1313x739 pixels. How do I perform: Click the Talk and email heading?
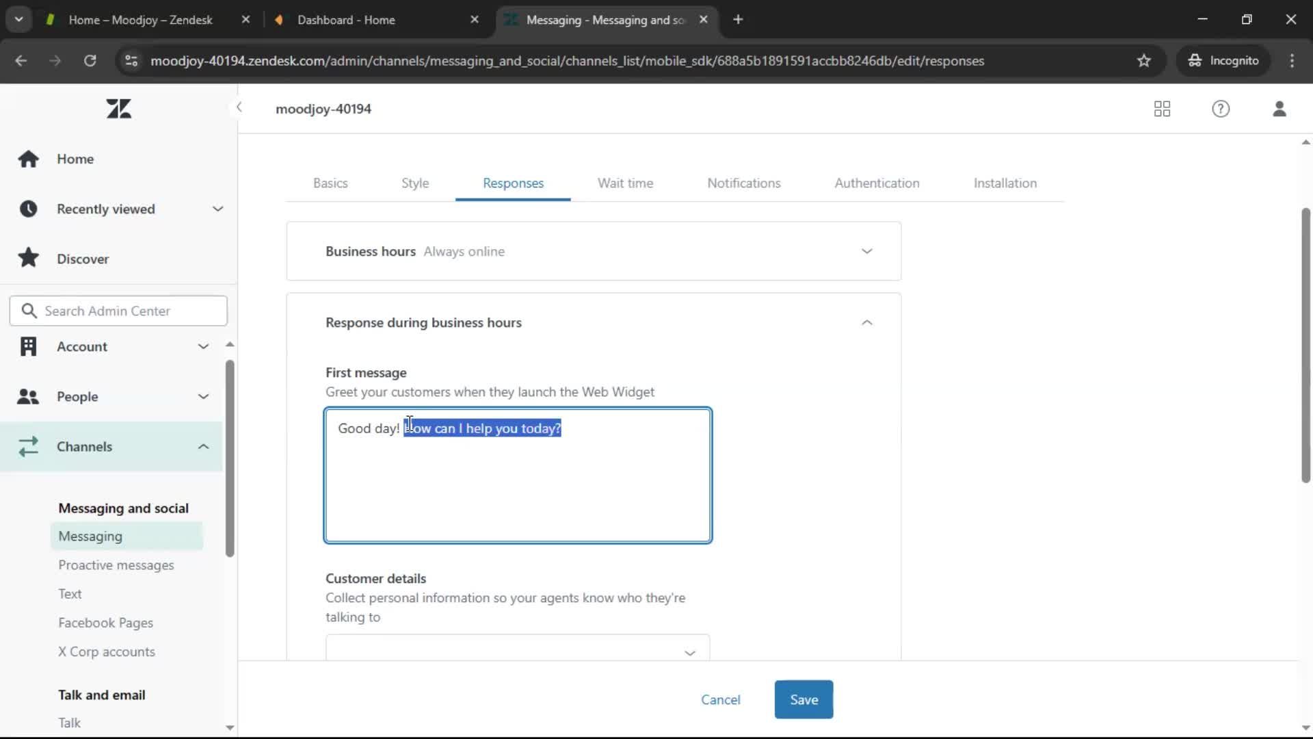click(x=101, y=695)
